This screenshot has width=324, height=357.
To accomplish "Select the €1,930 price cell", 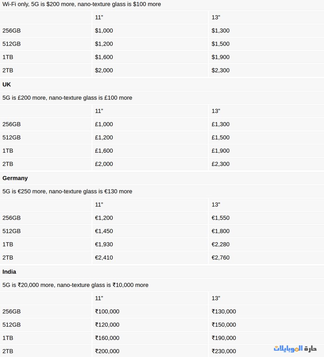I will pos(104,244).
